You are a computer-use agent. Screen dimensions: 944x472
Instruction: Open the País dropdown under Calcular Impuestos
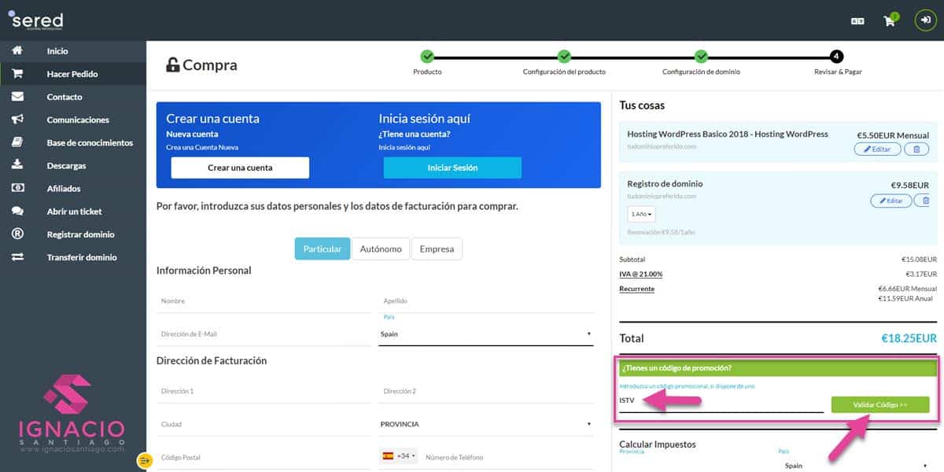pos(857,465)
